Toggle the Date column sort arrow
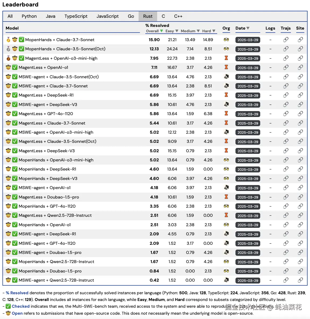 tap(248, 28)
